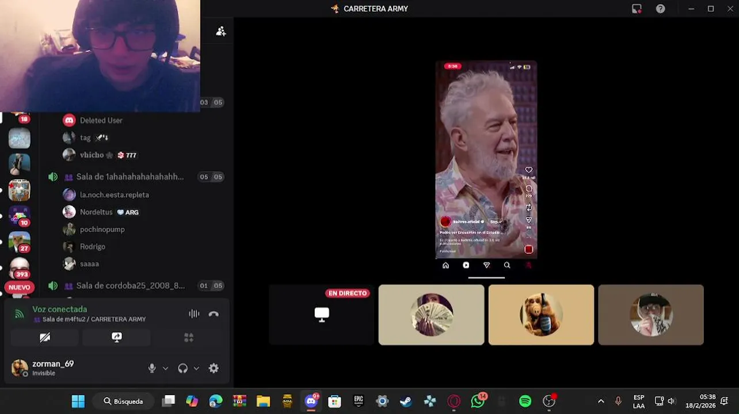
Task: Open the server icon with 393 badge
Action: pos(20,267)
